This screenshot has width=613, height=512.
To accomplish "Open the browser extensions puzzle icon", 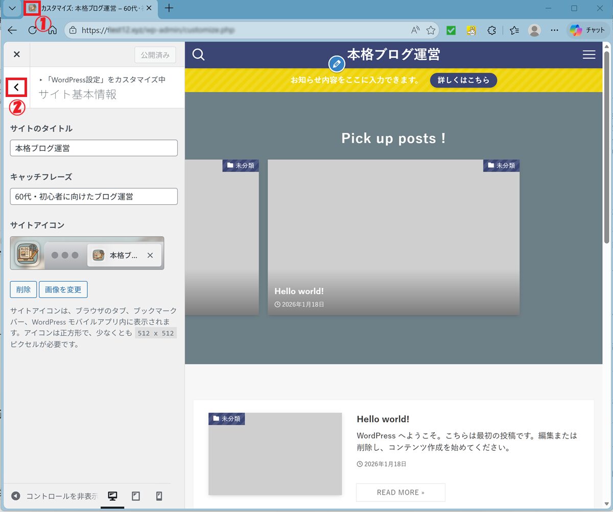I will coord(491,31).
